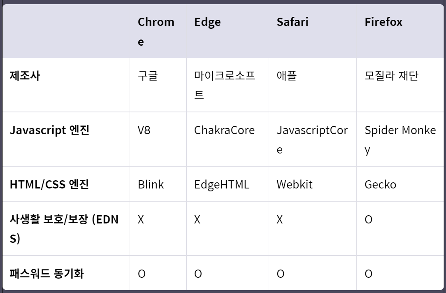446x293 pixels.
Task: Select the Firefox column header
Action: [x=383, y=22]
